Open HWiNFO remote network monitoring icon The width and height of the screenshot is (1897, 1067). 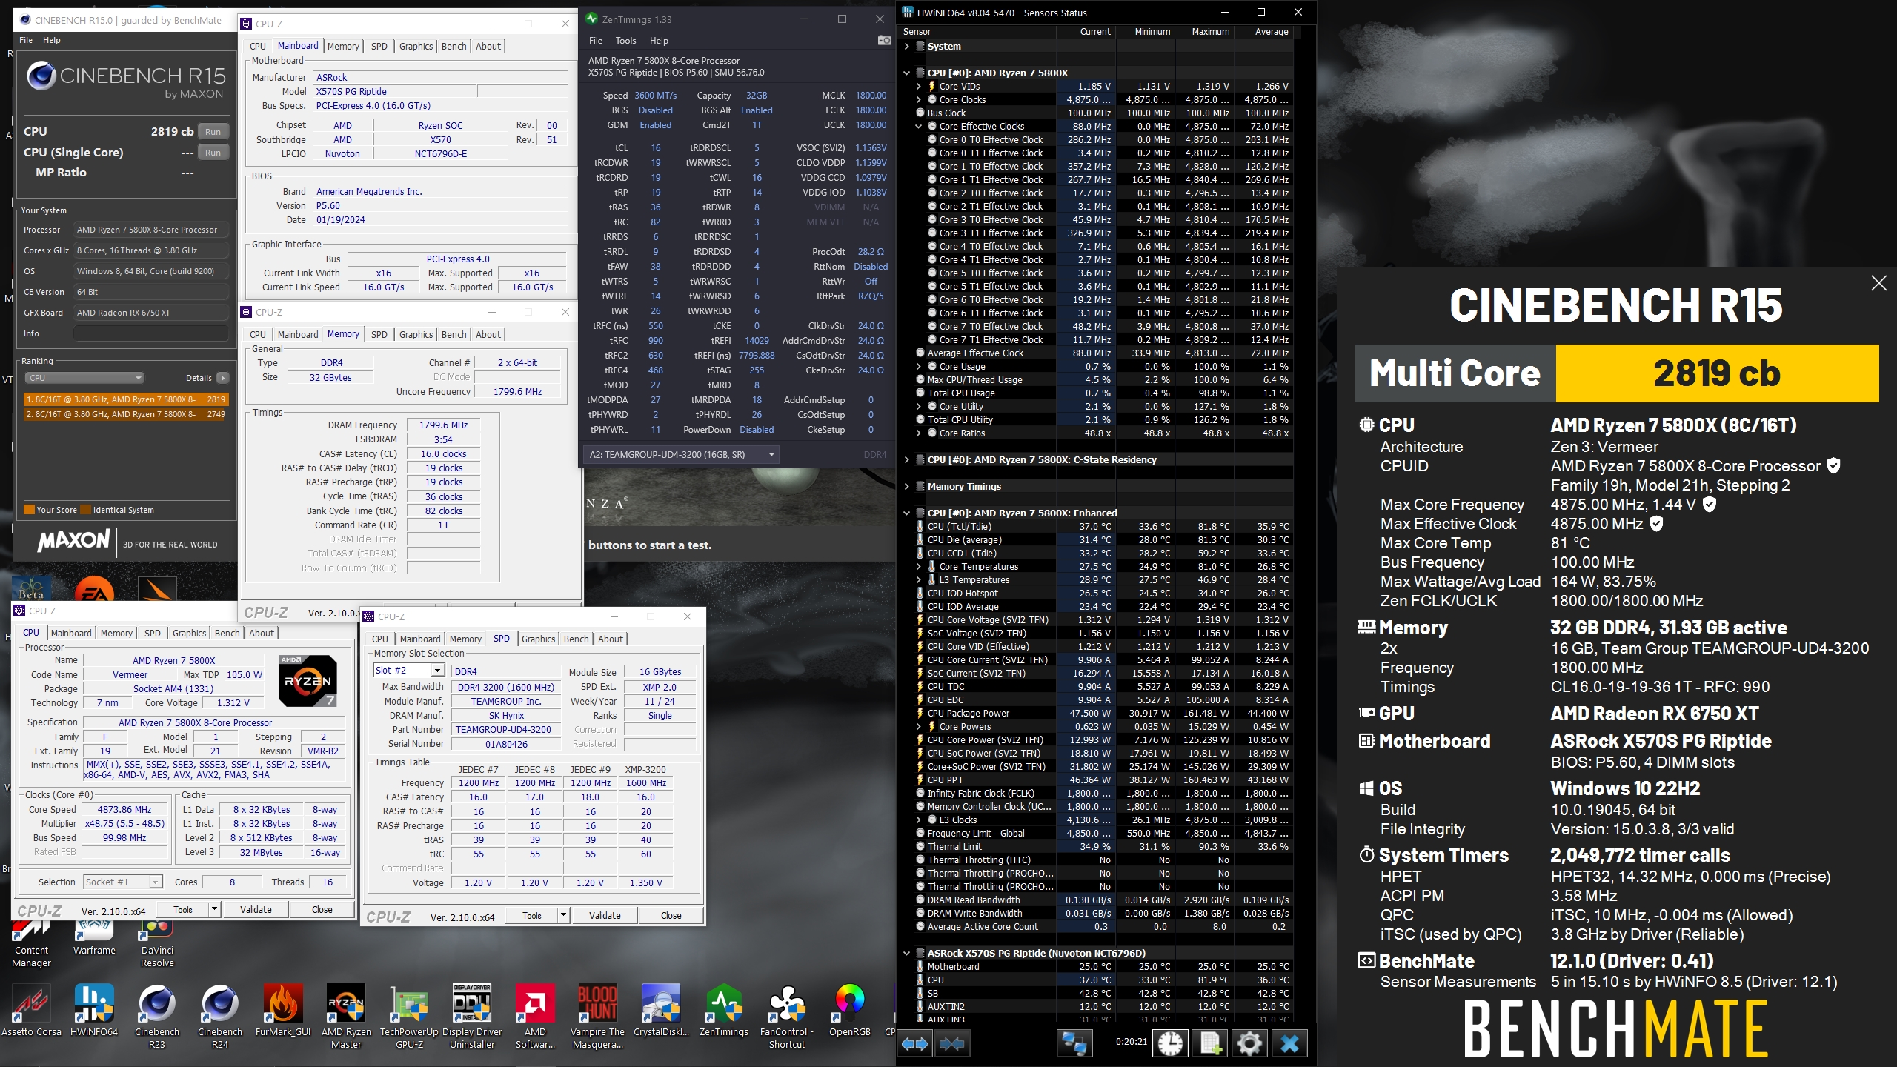1074,1043
